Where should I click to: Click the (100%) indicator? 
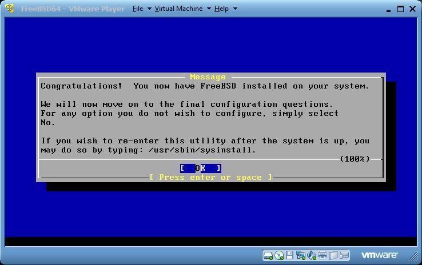[x=355, y=159]
